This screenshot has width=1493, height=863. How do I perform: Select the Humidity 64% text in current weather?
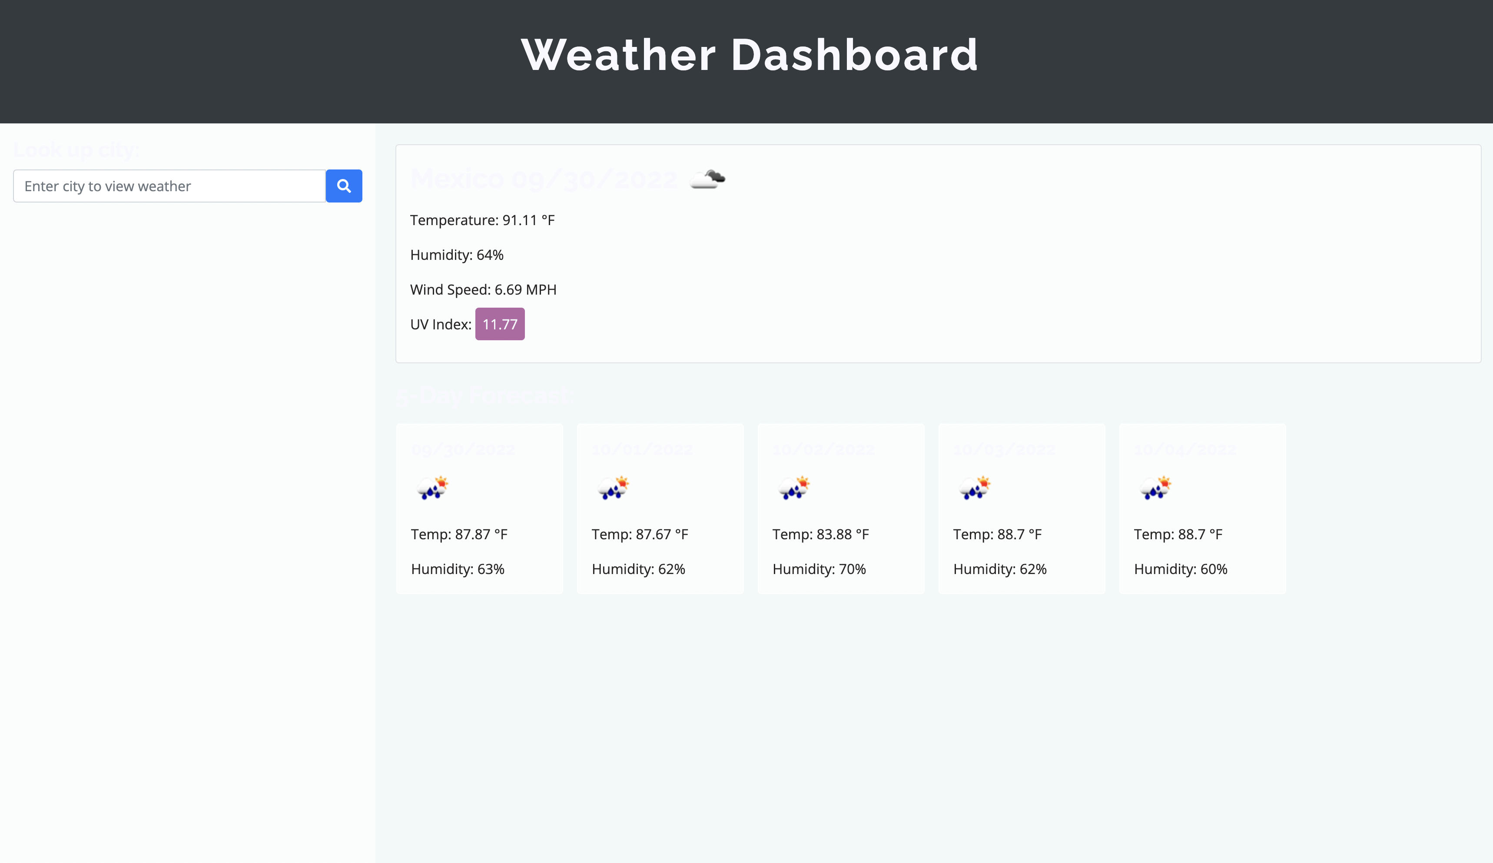456,255
